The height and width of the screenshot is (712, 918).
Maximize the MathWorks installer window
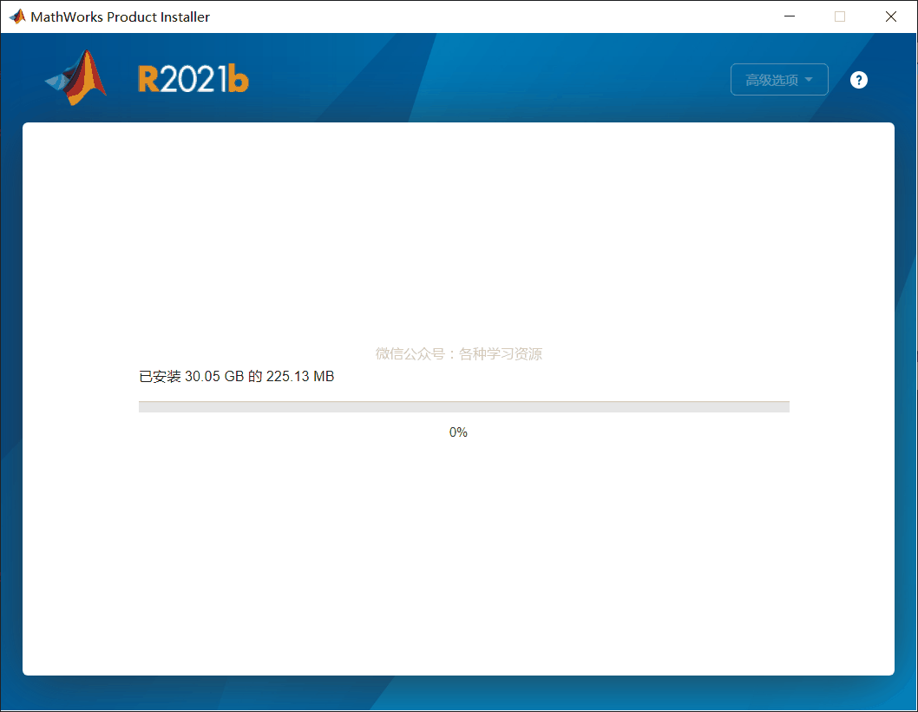click(839, 16)
